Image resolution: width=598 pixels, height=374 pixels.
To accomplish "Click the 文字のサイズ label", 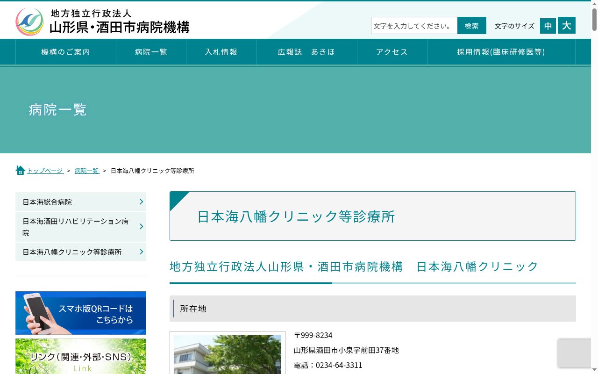I will (x=514, y=26).
